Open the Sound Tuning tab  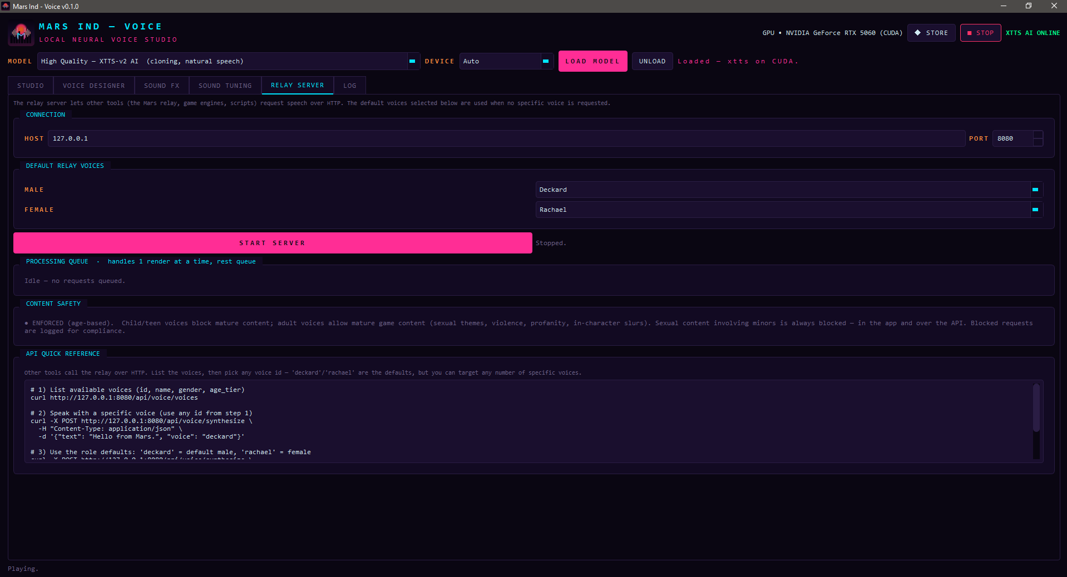coord(225,86)
